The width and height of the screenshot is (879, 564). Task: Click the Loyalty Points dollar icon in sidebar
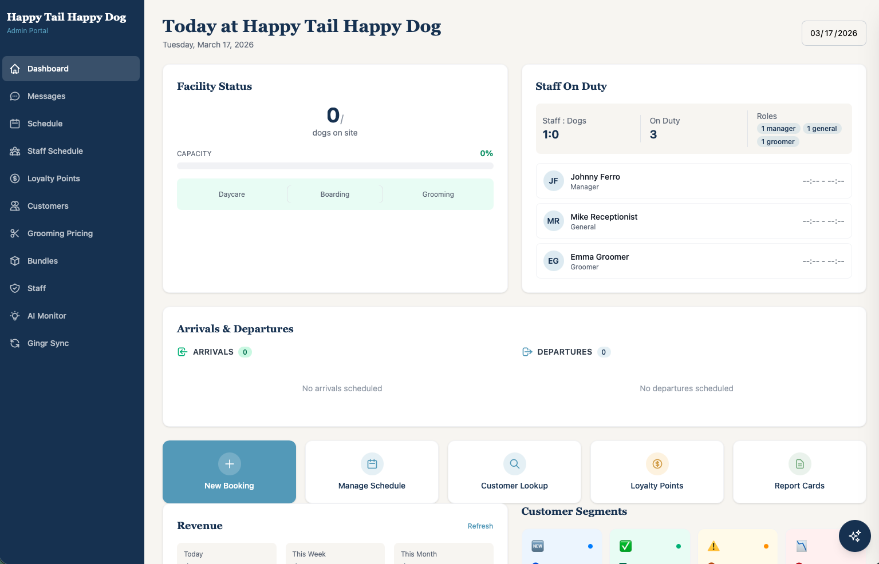coord(15,178)
